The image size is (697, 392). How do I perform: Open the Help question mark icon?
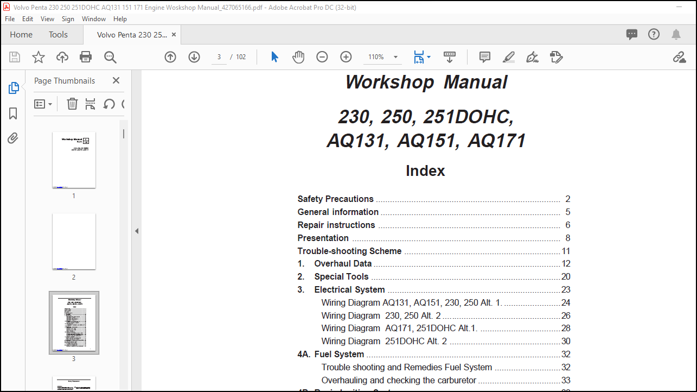coord(654,35)
